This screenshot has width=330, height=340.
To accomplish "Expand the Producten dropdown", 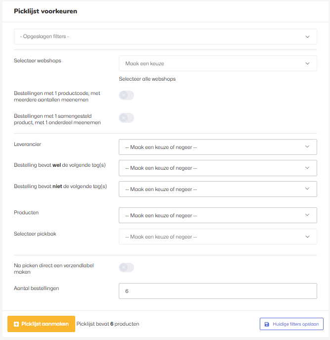I will click(x=218, y=215).
